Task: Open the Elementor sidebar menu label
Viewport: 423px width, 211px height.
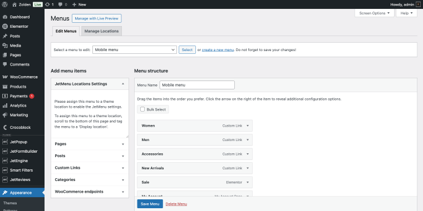Action: click(x=19, y=27)
